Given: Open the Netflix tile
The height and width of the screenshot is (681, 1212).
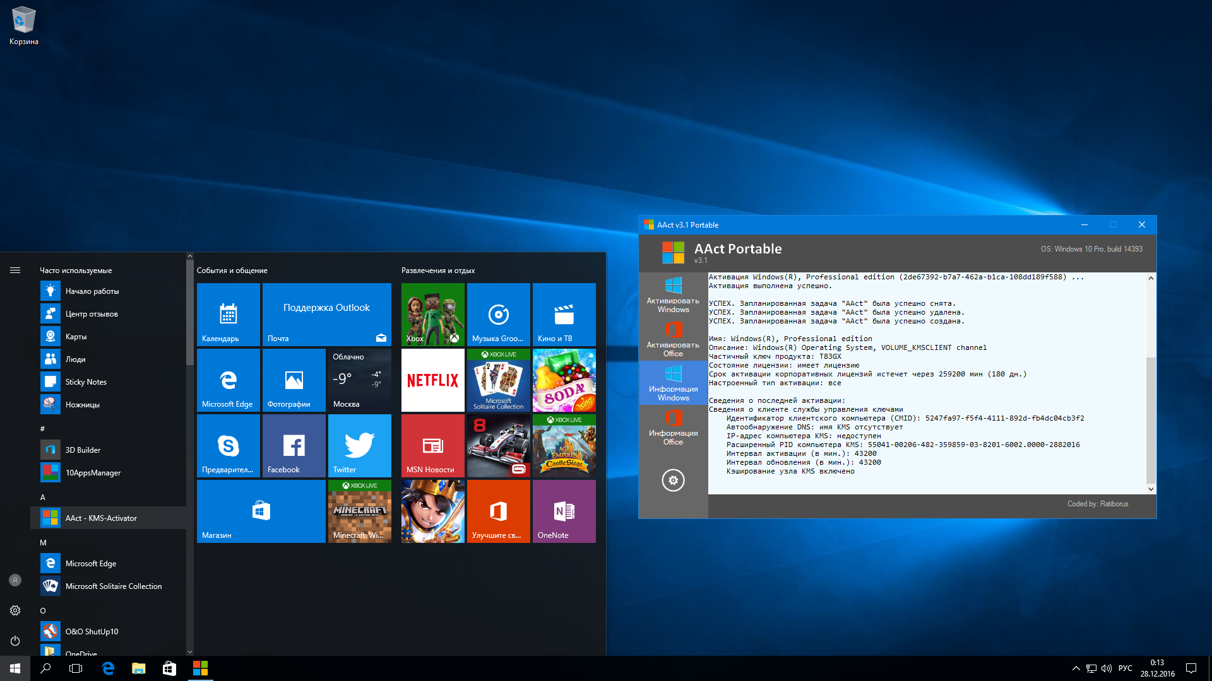Looking at the screenshot, I should coord(432,380).
